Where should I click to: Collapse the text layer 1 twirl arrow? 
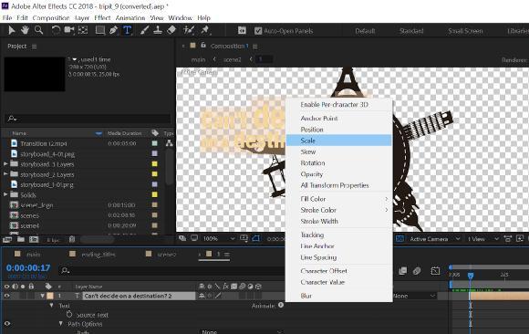pos(43,296)
